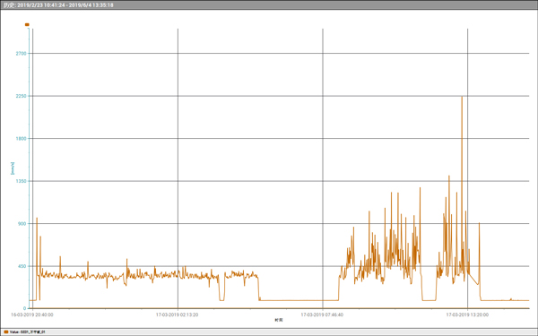Image resolution: width=538 pixels, height=336 pixels.
Task: Click the 900 Y-axis label
Action: tap(22, 223)
